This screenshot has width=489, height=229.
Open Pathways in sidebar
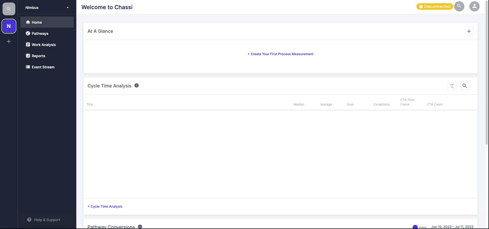[47, 33]
